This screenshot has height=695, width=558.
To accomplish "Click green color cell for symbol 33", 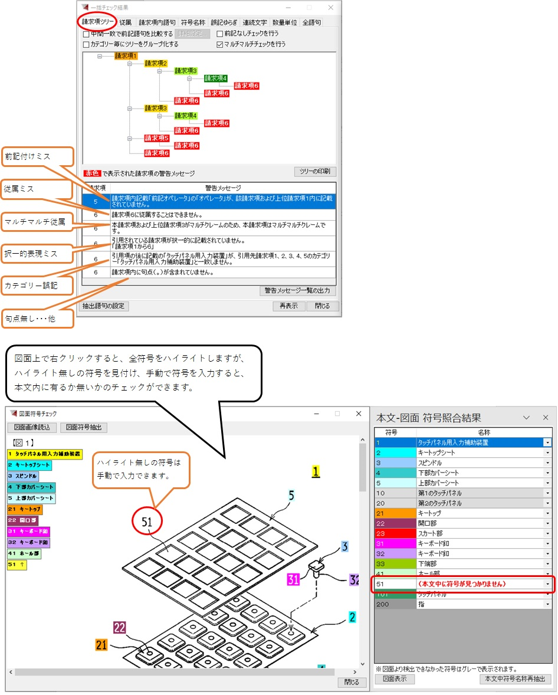I will click(395, 564).
